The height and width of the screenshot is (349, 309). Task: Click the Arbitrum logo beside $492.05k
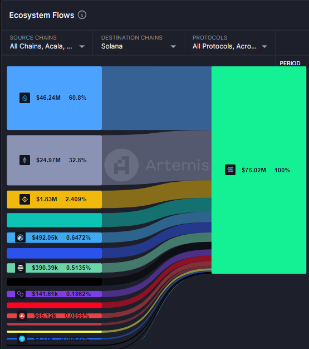pyautogui.click(x=20, y=237)
